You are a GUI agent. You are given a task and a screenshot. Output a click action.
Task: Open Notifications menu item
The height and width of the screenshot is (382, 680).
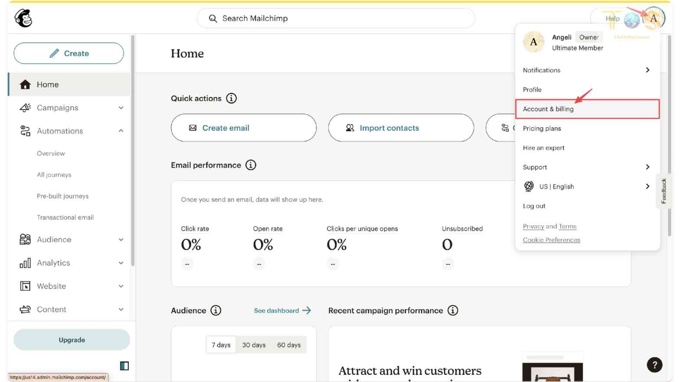click(x=587, y=70)
